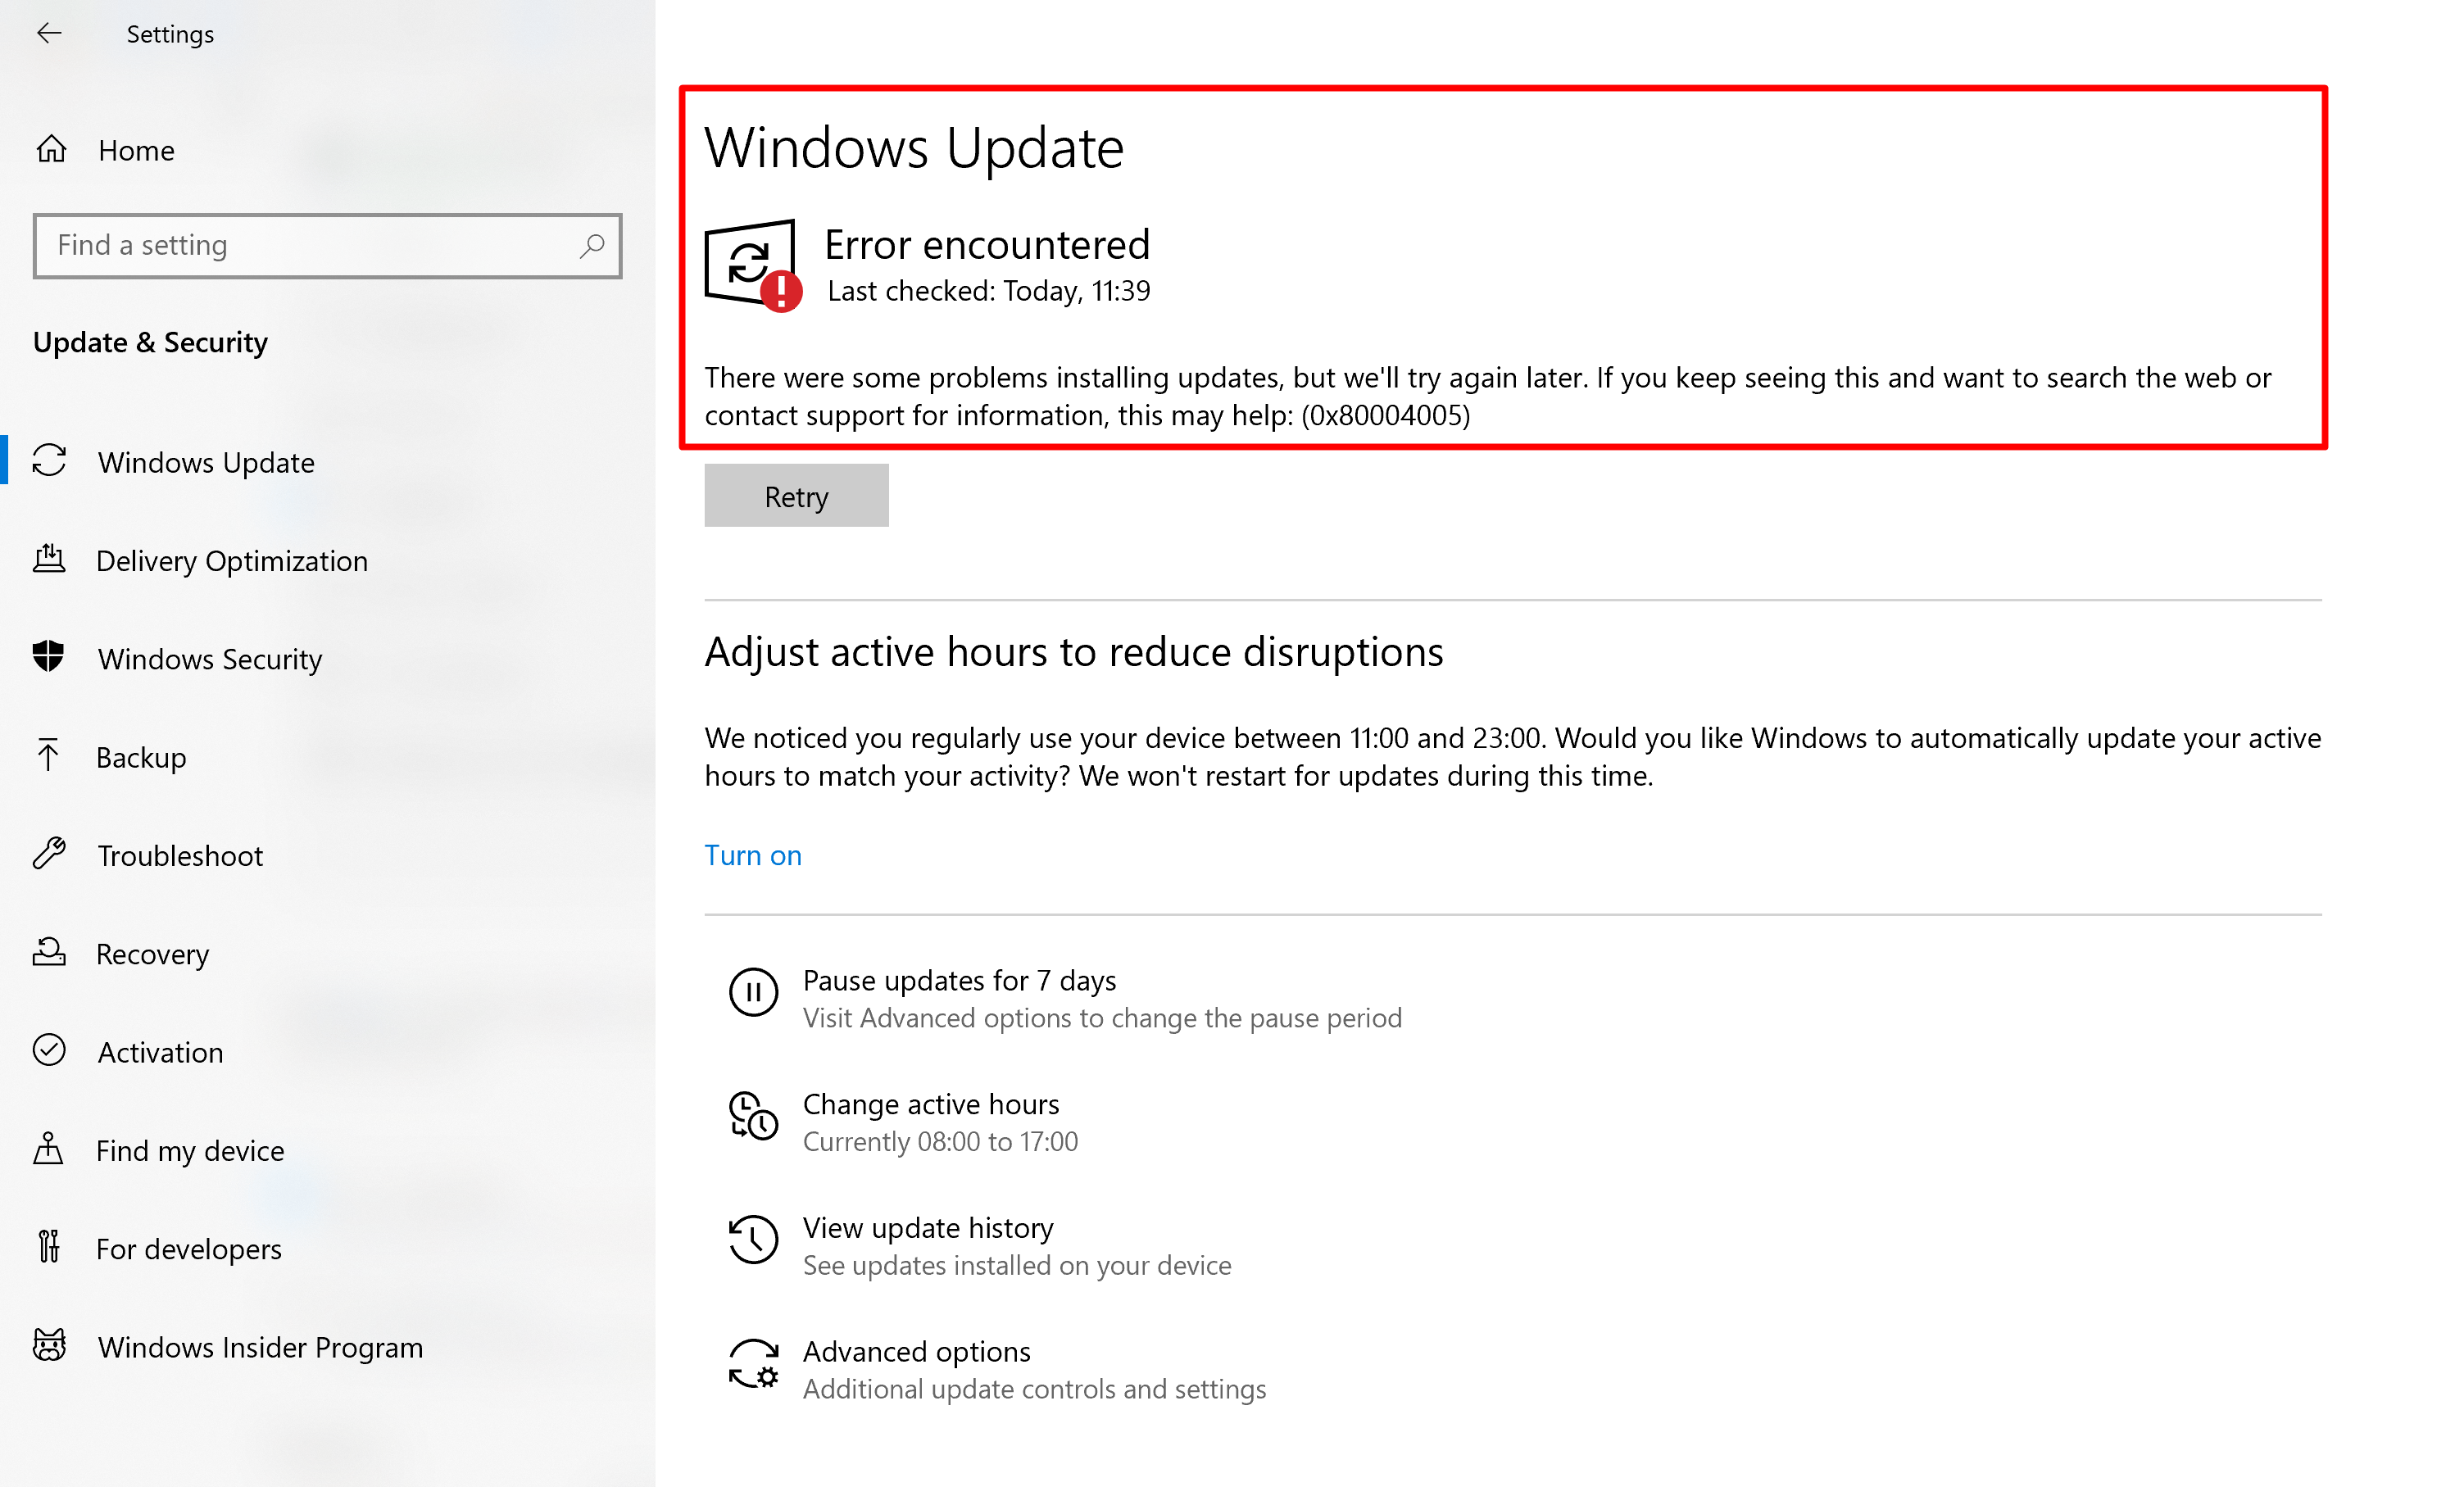2464x1487 pixels.
Task: Select Backup from the sidebar
Action: point(141,757)
